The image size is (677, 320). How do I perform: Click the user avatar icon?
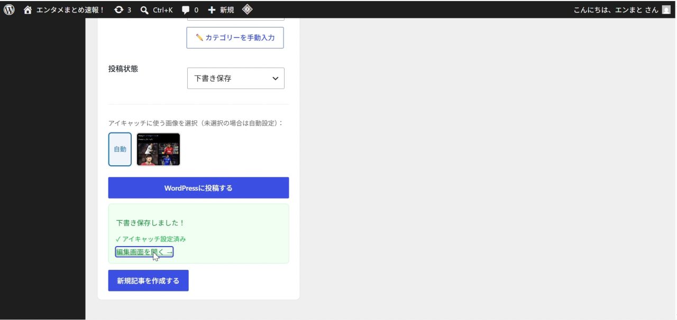(x=666, y=10)
